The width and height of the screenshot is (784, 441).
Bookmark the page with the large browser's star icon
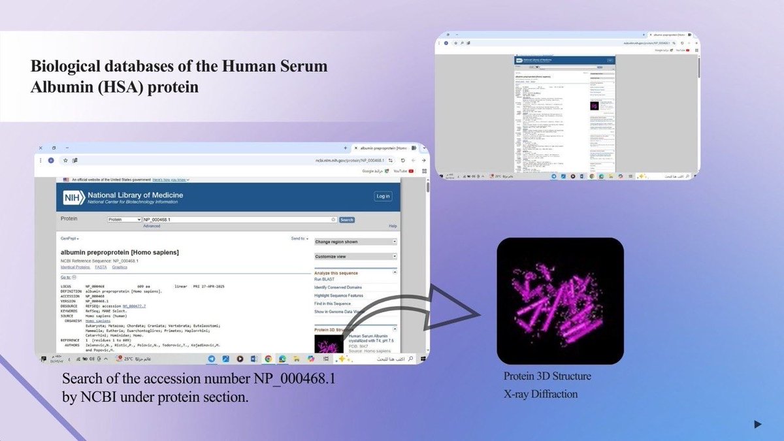(65, 160)
